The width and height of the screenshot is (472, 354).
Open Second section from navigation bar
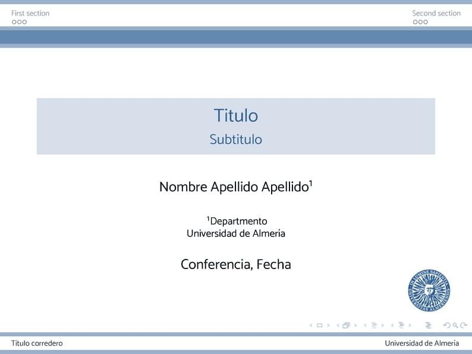tap(436, 13)
